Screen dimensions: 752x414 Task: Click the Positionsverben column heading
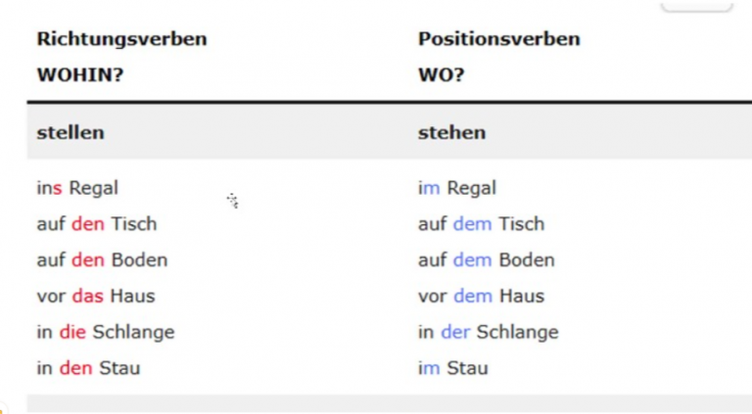coord(498,39)
